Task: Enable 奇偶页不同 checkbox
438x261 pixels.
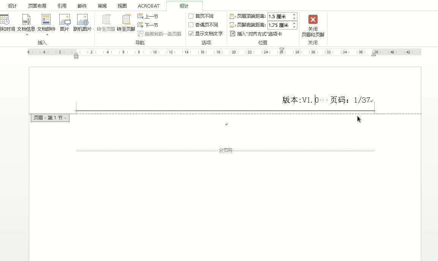Action: 191,25
